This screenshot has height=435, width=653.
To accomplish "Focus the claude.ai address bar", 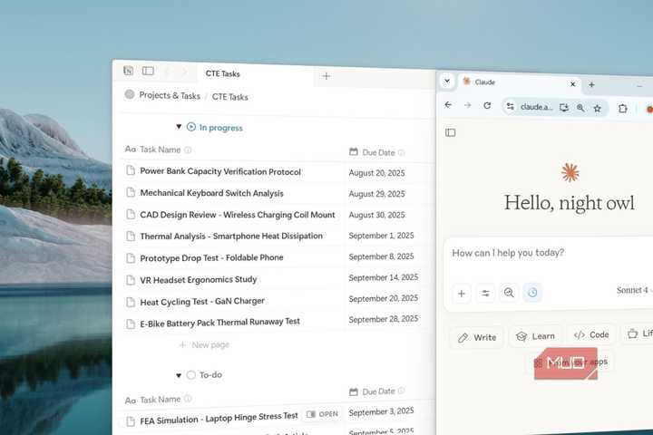I will [536, 108].
